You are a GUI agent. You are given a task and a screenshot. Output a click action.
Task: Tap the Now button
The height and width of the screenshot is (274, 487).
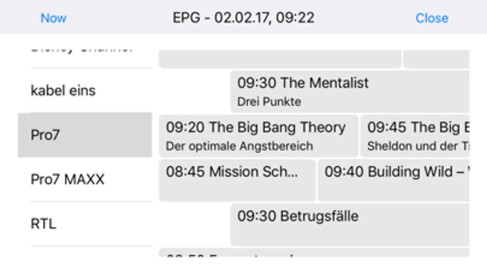pos(53,18)
